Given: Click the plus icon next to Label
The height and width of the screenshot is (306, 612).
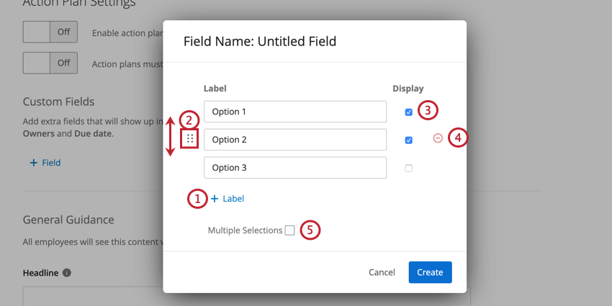Looking at the screenshot, I should 215,199.
